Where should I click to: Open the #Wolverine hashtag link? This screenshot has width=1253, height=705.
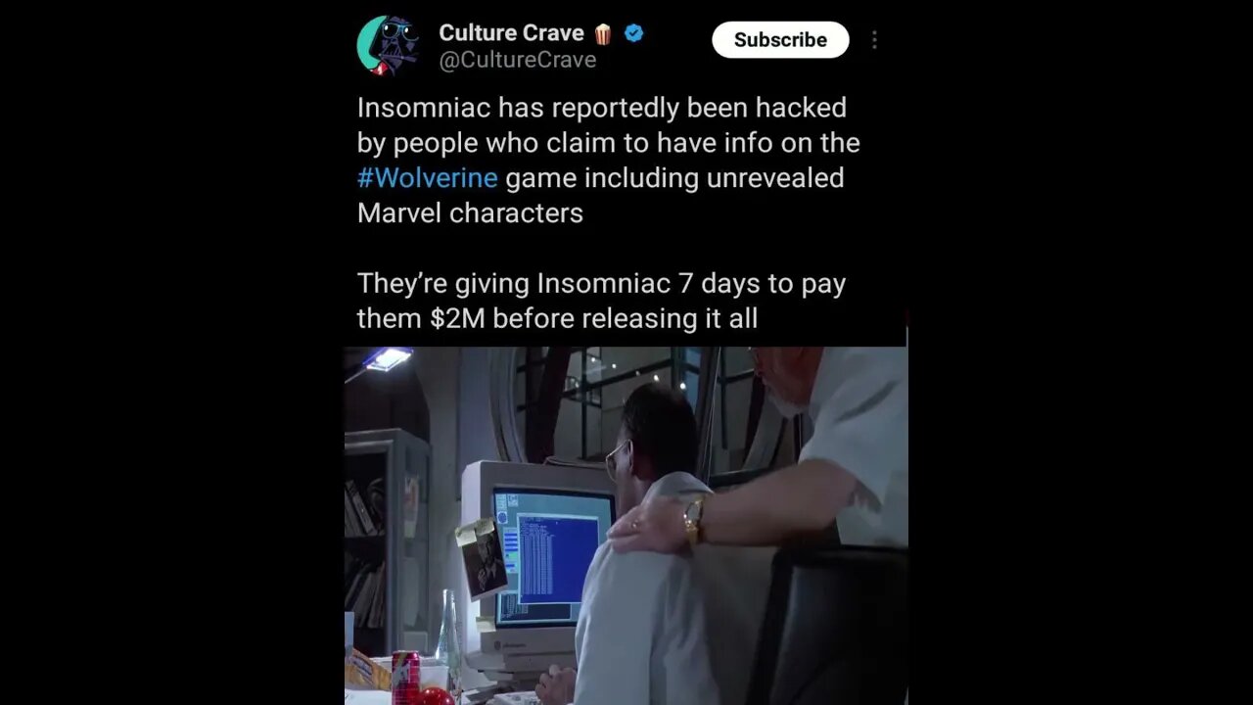coord(428,178)
